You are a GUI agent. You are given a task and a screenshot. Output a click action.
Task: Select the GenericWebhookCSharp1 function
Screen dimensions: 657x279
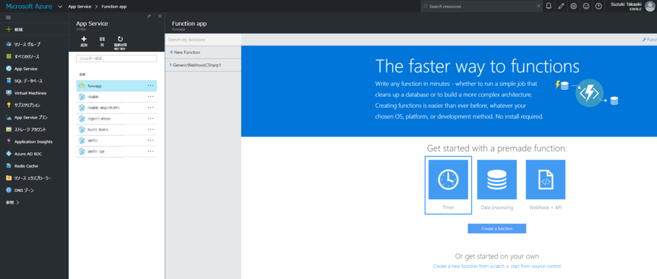[x=203, y=65]
